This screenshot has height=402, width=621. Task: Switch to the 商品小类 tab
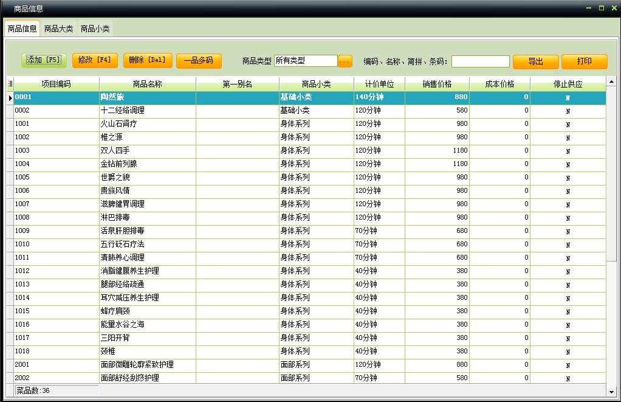[x=95, y=29]
